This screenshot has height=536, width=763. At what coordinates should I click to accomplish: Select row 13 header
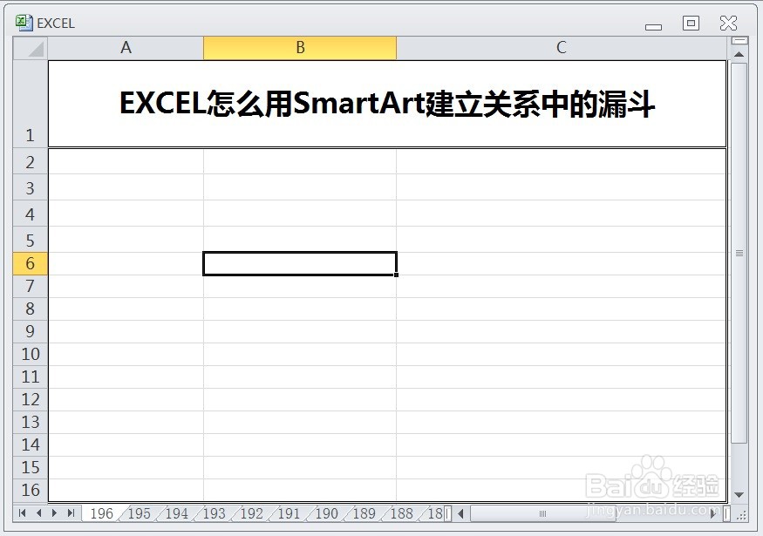click(31, 422)
